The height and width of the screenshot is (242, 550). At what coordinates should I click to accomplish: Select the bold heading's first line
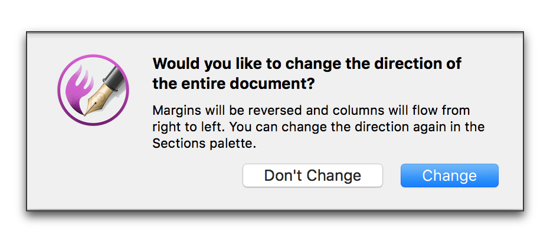(307, 64)
